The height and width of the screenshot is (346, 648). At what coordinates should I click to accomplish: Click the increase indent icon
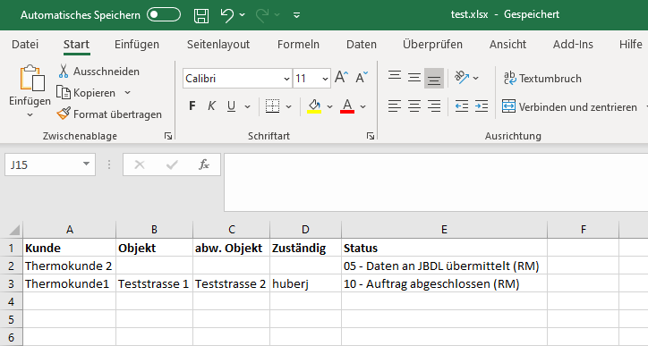pyautogui.click(x=482, y=106)
